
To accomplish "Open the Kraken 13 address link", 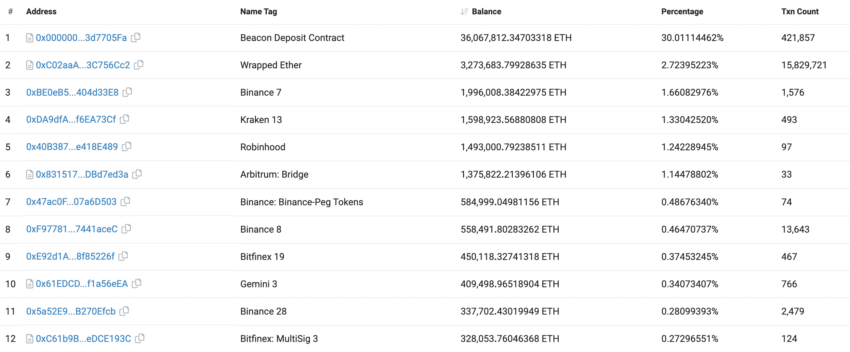I will (71, 119).
